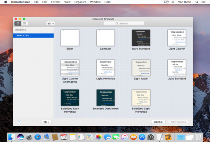Image resolution: width=210 pixels, height=142 pixels.
Task: Click the green zoom button of Resource Browser
Action: tap(24, 19)
